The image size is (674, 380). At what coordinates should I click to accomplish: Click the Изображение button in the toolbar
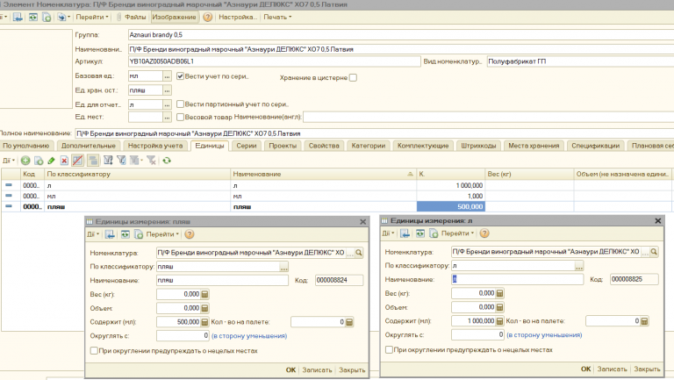coord(174,18)
